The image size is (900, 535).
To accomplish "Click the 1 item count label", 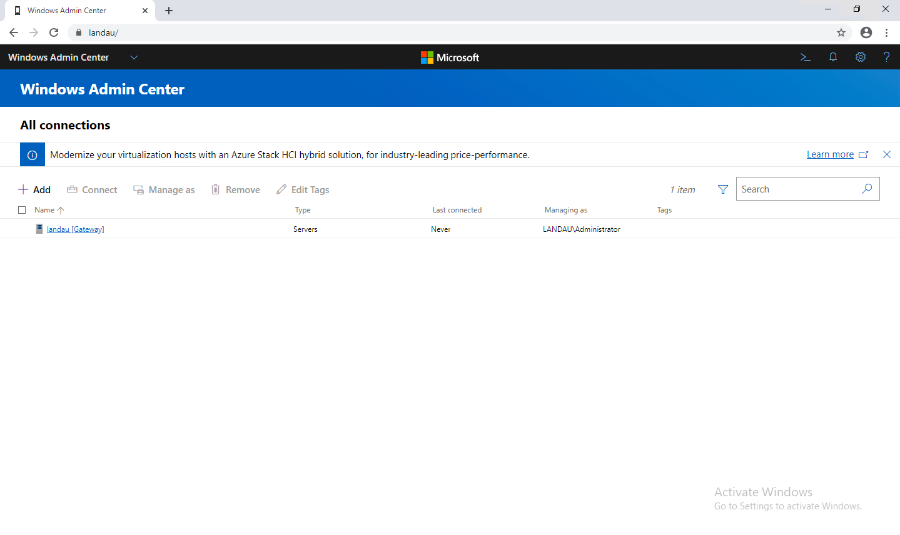I will (x=682, y=190).
